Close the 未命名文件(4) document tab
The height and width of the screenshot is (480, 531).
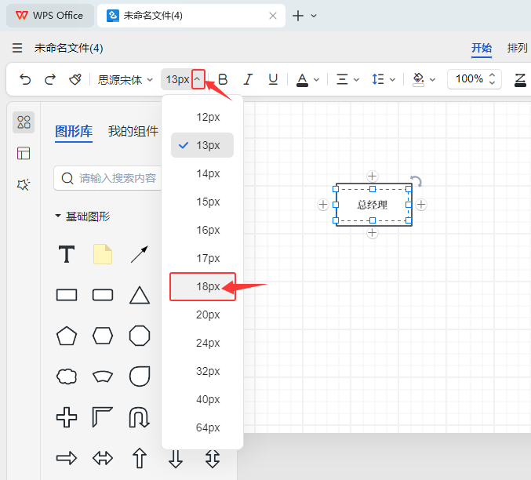[273, 16]
